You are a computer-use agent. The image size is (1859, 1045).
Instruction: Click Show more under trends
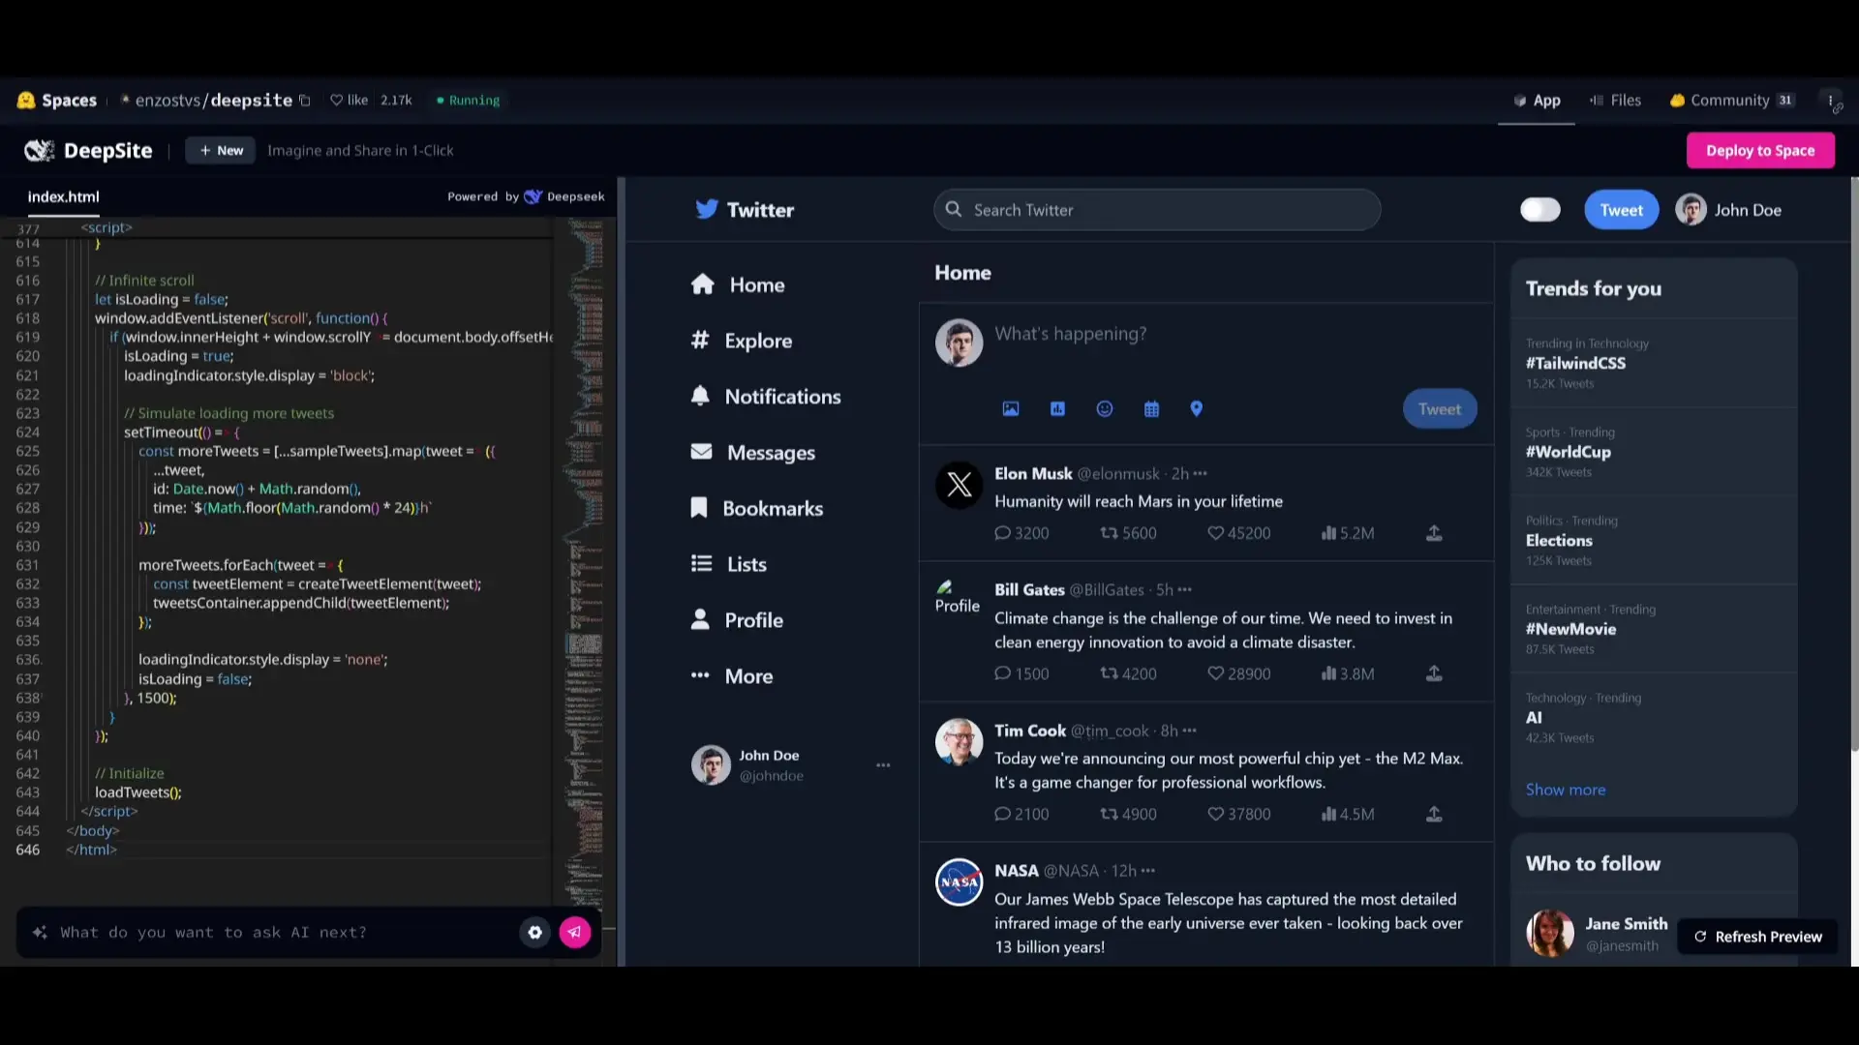pos(1565,791)
